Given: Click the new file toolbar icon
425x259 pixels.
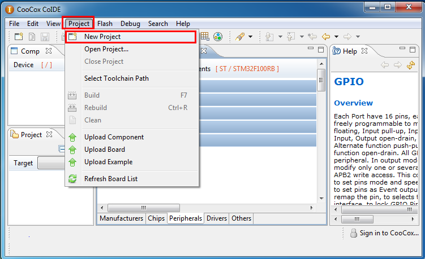Looking at the screenshot, I should click(x=32, y=37).
